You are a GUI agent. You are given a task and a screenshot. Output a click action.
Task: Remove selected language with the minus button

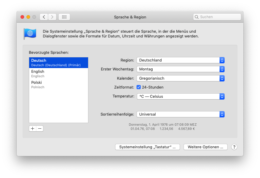(x=40, y=128)
